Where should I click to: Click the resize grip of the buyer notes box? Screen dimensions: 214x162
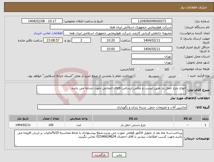[16, 145]
